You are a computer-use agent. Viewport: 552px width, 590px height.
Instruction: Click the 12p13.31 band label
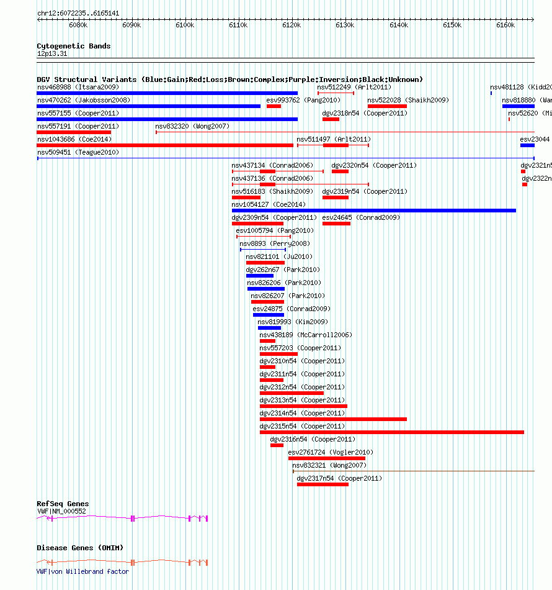(x=52, y=54)
